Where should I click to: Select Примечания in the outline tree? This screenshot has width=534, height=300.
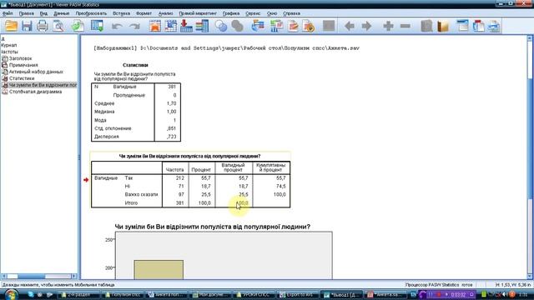pyautogui.click(x=23, y=65)
